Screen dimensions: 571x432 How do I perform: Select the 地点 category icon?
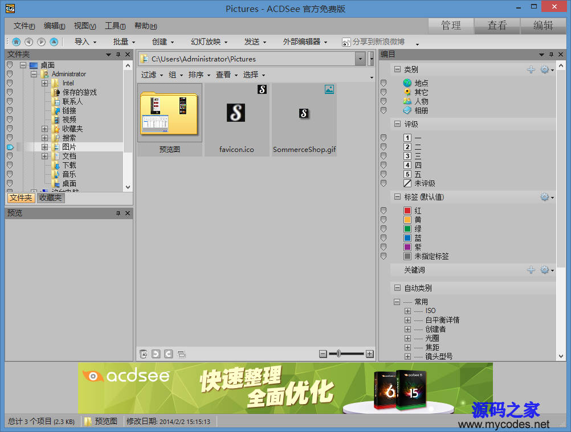407,83
